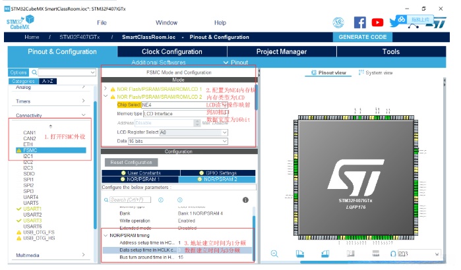This screenshot has height=270, width=461.
Task: Switch to Clock Configuration tab
Action: coord(172,51)
